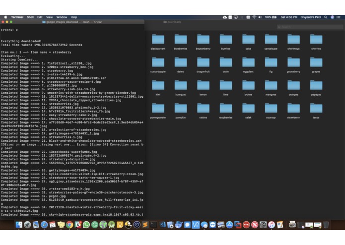Open Visual Studio Code from the Dock

pos(162,225)
